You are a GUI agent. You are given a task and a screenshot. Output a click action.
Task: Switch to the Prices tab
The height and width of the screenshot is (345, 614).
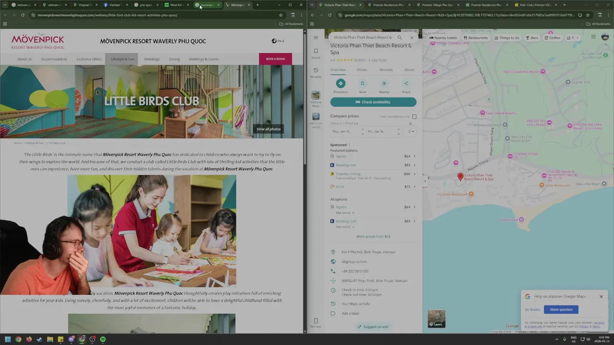click(x=362, y=70)
